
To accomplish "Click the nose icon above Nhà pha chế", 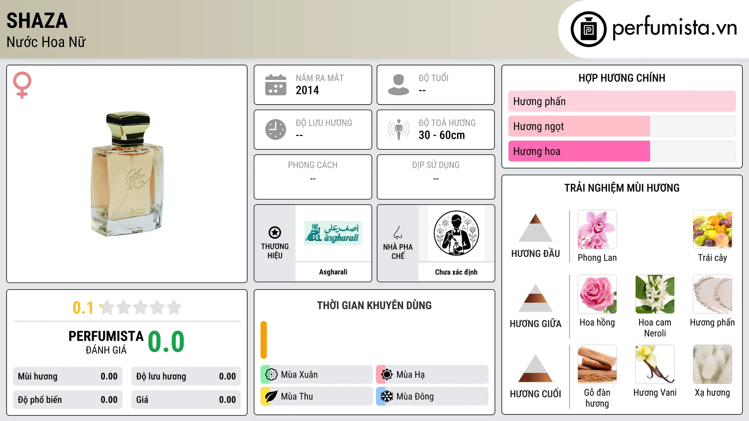I will pyautogui.click(x=398, y=232).
